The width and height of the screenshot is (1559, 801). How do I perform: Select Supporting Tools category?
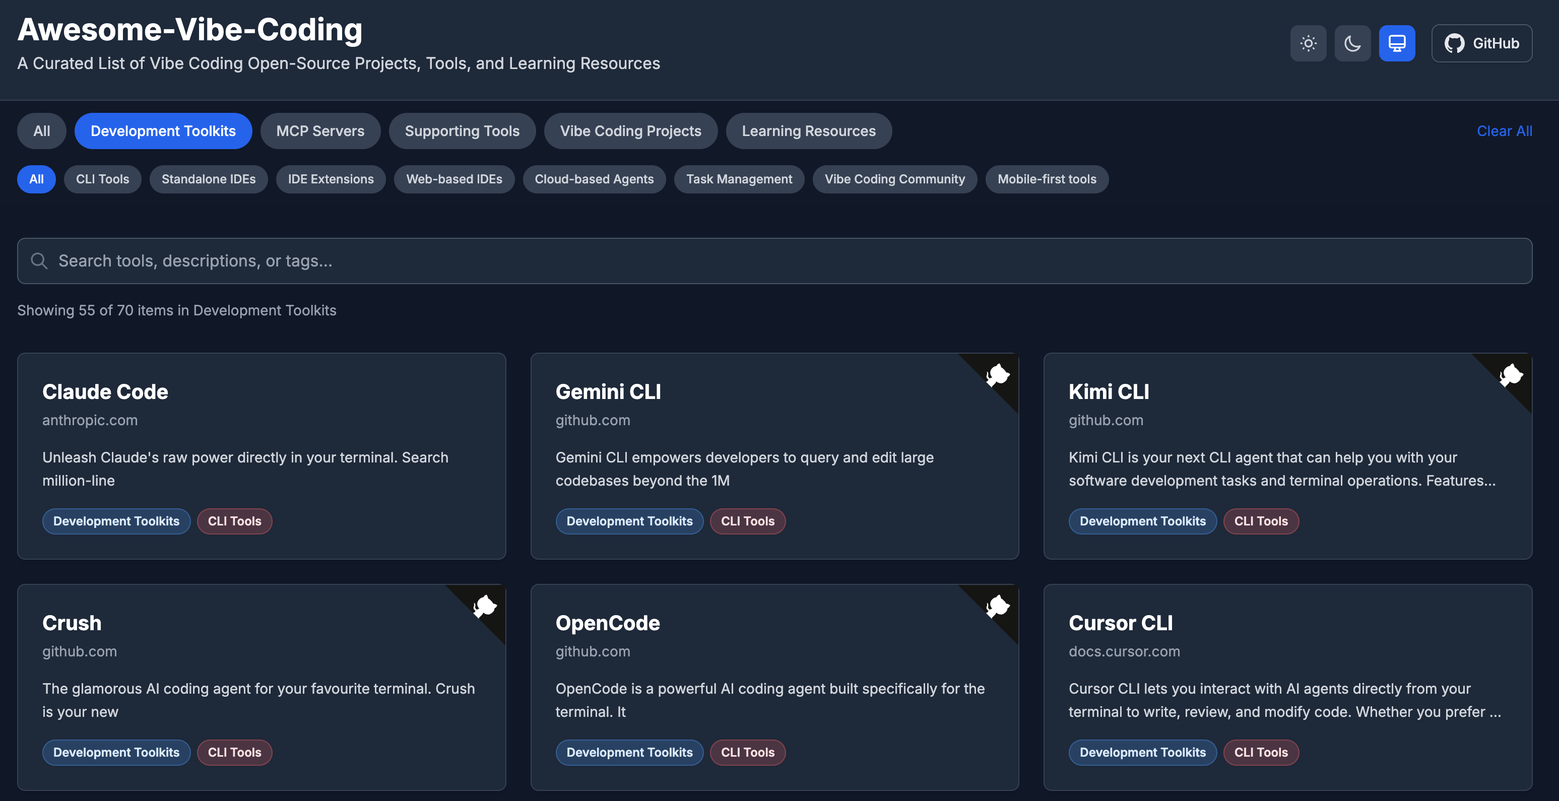tap(463, 130)
